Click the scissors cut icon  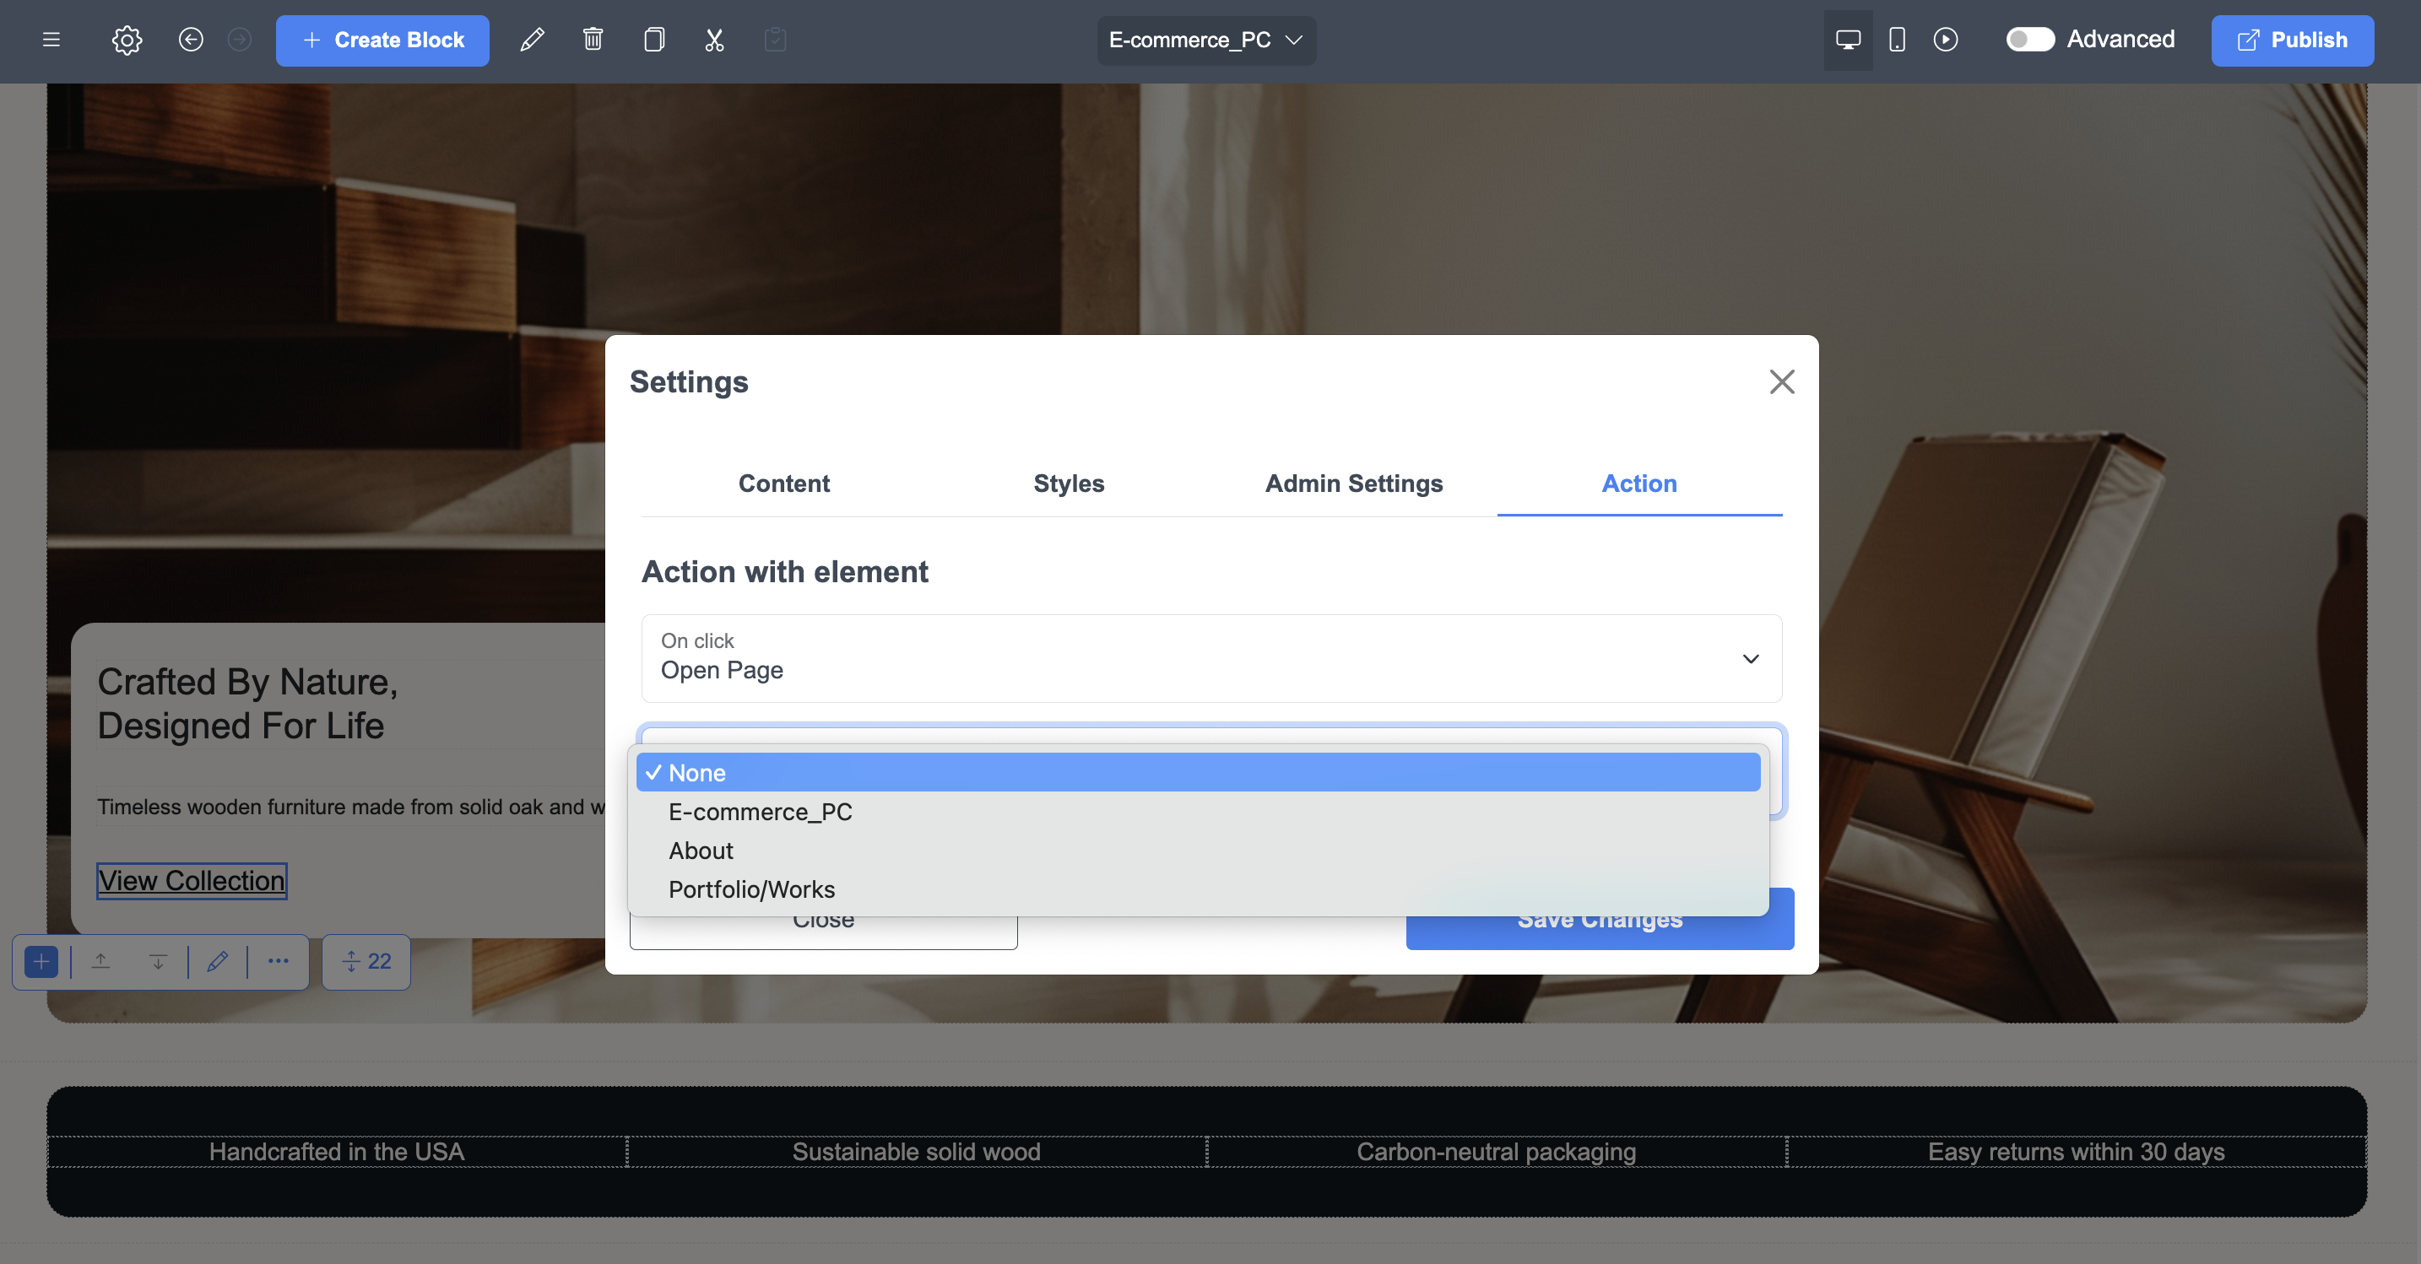pyautogui.click(x=714, y=40)
